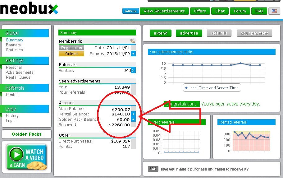Click Received value $2260.00
This screenshot has width=283, height=178.
click(119, 125)
